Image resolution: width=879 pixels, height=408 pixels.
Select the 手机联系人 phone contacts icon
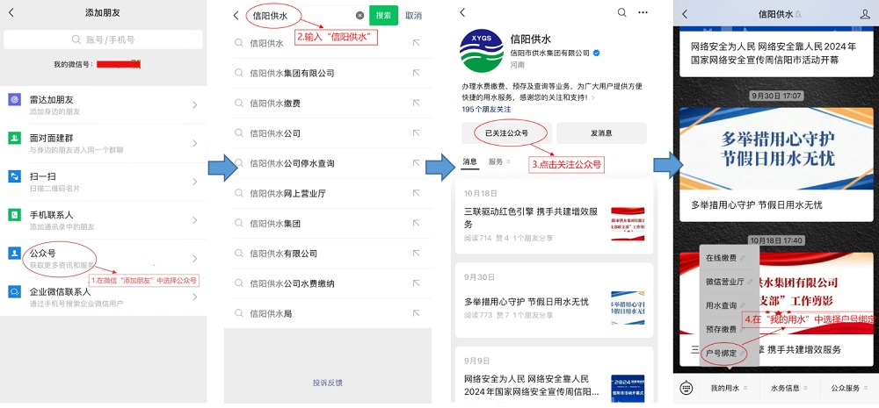pos(15,215)
